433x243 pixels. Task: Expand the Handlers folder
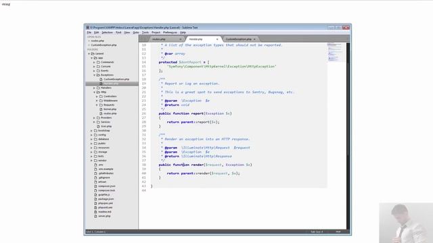tap(94, 88)
